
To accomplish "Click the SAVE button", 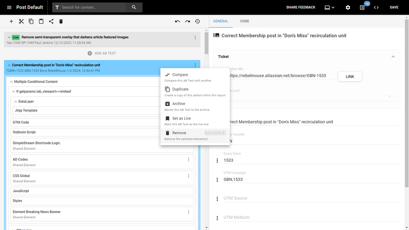I will point(394,8).
